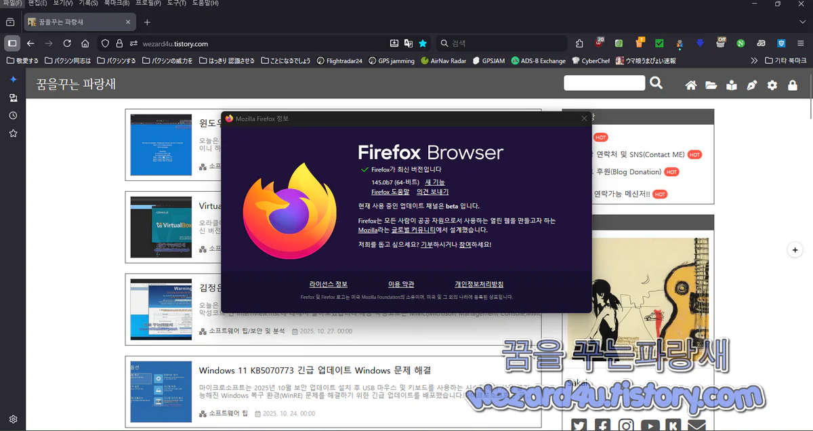Click the round plus button at right edge

tap(795, 250)
